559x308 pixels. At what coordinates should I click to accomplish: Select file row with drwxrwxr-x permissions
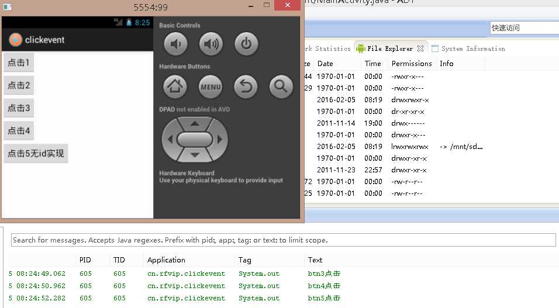coord(432,100)
